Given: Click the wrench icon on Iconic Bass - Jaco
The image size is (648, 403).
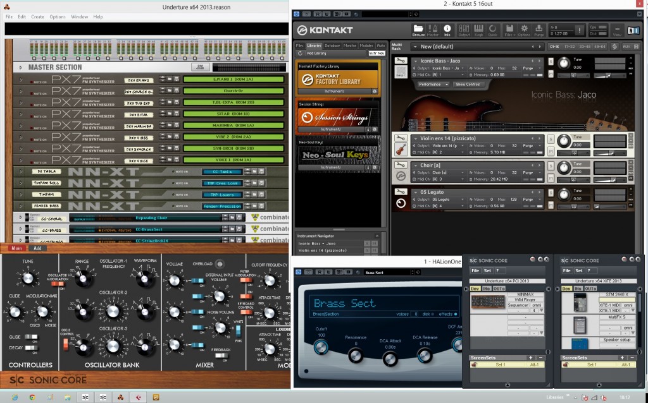Looking at the screenshot, I should tap(400, 61).
